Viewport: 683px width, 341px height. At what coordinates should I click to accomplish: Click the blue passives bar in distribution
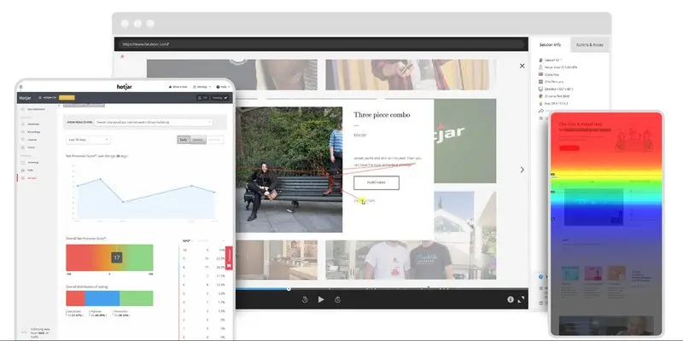pos(102,298)
